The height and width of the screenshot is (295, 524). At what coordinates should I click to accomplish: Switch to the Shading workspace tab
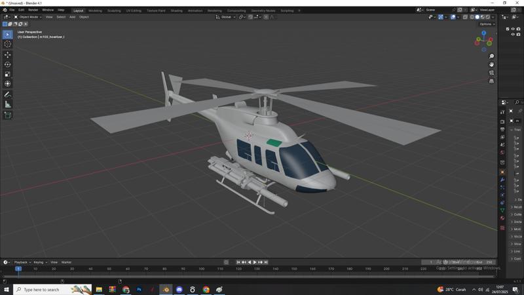[176, 10]
